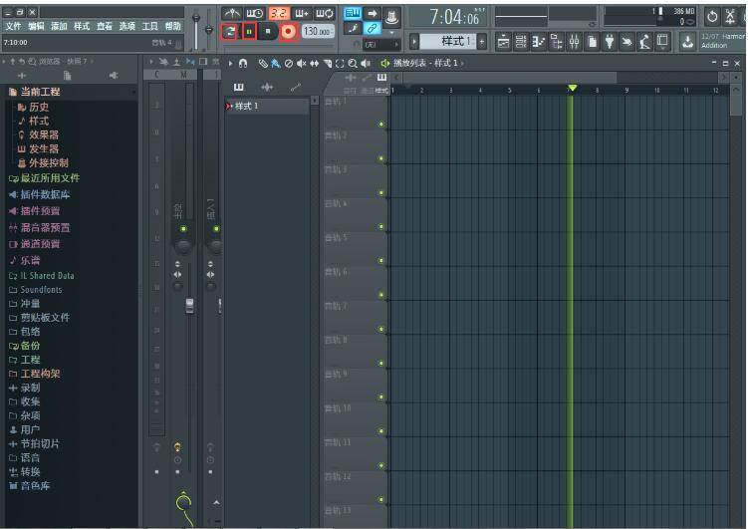Open the project picker pages icon
The image size is (748, 529).
pyautogui.click(x=592, y=42)
